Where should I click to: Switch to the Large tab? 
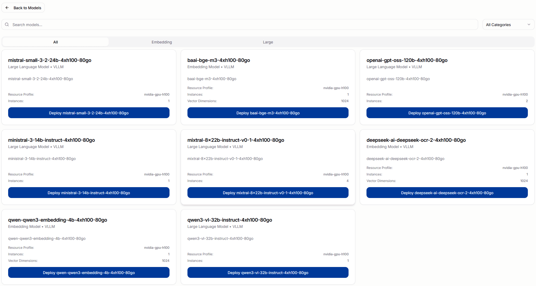pos(268,42)
